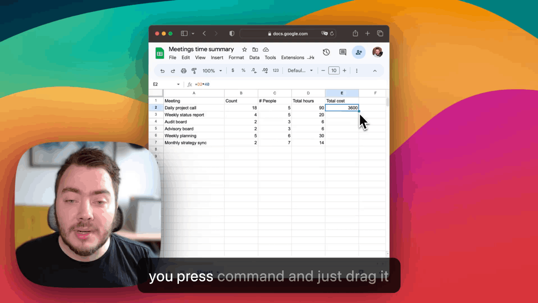Image resolution: width=538 pixels, height=303 pixels.
Task: Select the Count header cell
Action: tap(241, 101)
